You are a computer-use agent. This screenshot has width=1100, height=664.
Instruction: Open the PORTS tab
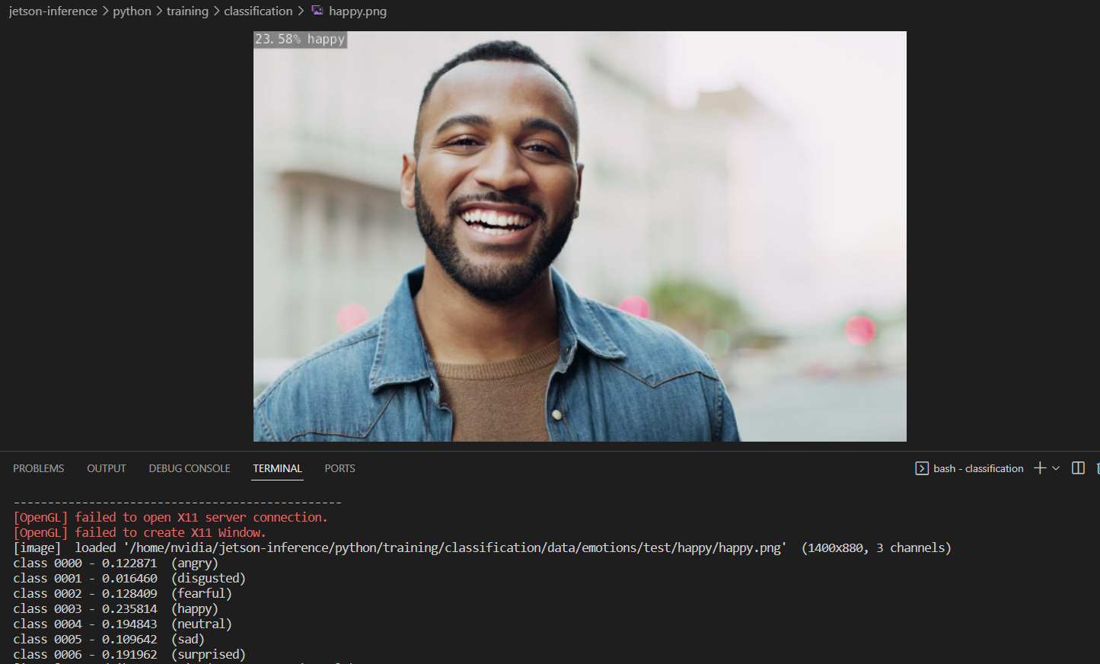pyautogui.click(x=340, y=468)
